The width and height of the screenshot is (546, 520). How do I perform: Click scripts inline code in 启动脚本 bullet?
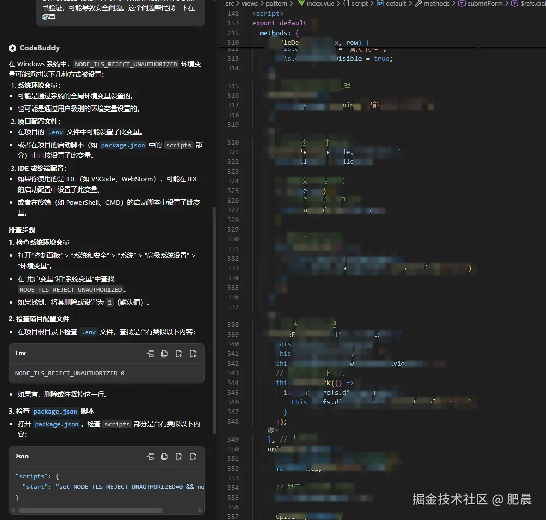pyautogui.click(x=179, y=145)
